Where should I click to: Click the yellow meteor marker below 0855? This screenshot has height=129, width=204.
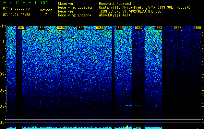pos(100,127)
